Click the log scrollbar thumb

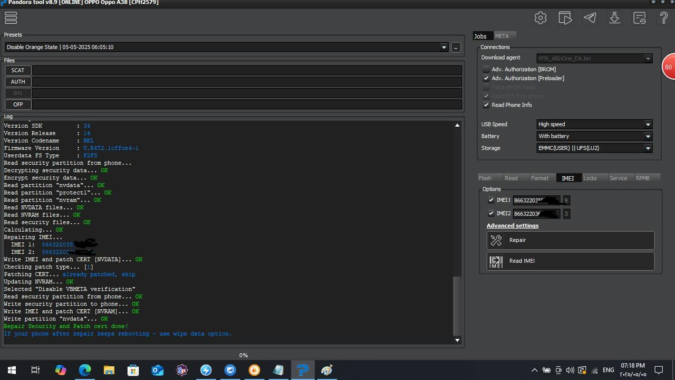coord(457,306)
